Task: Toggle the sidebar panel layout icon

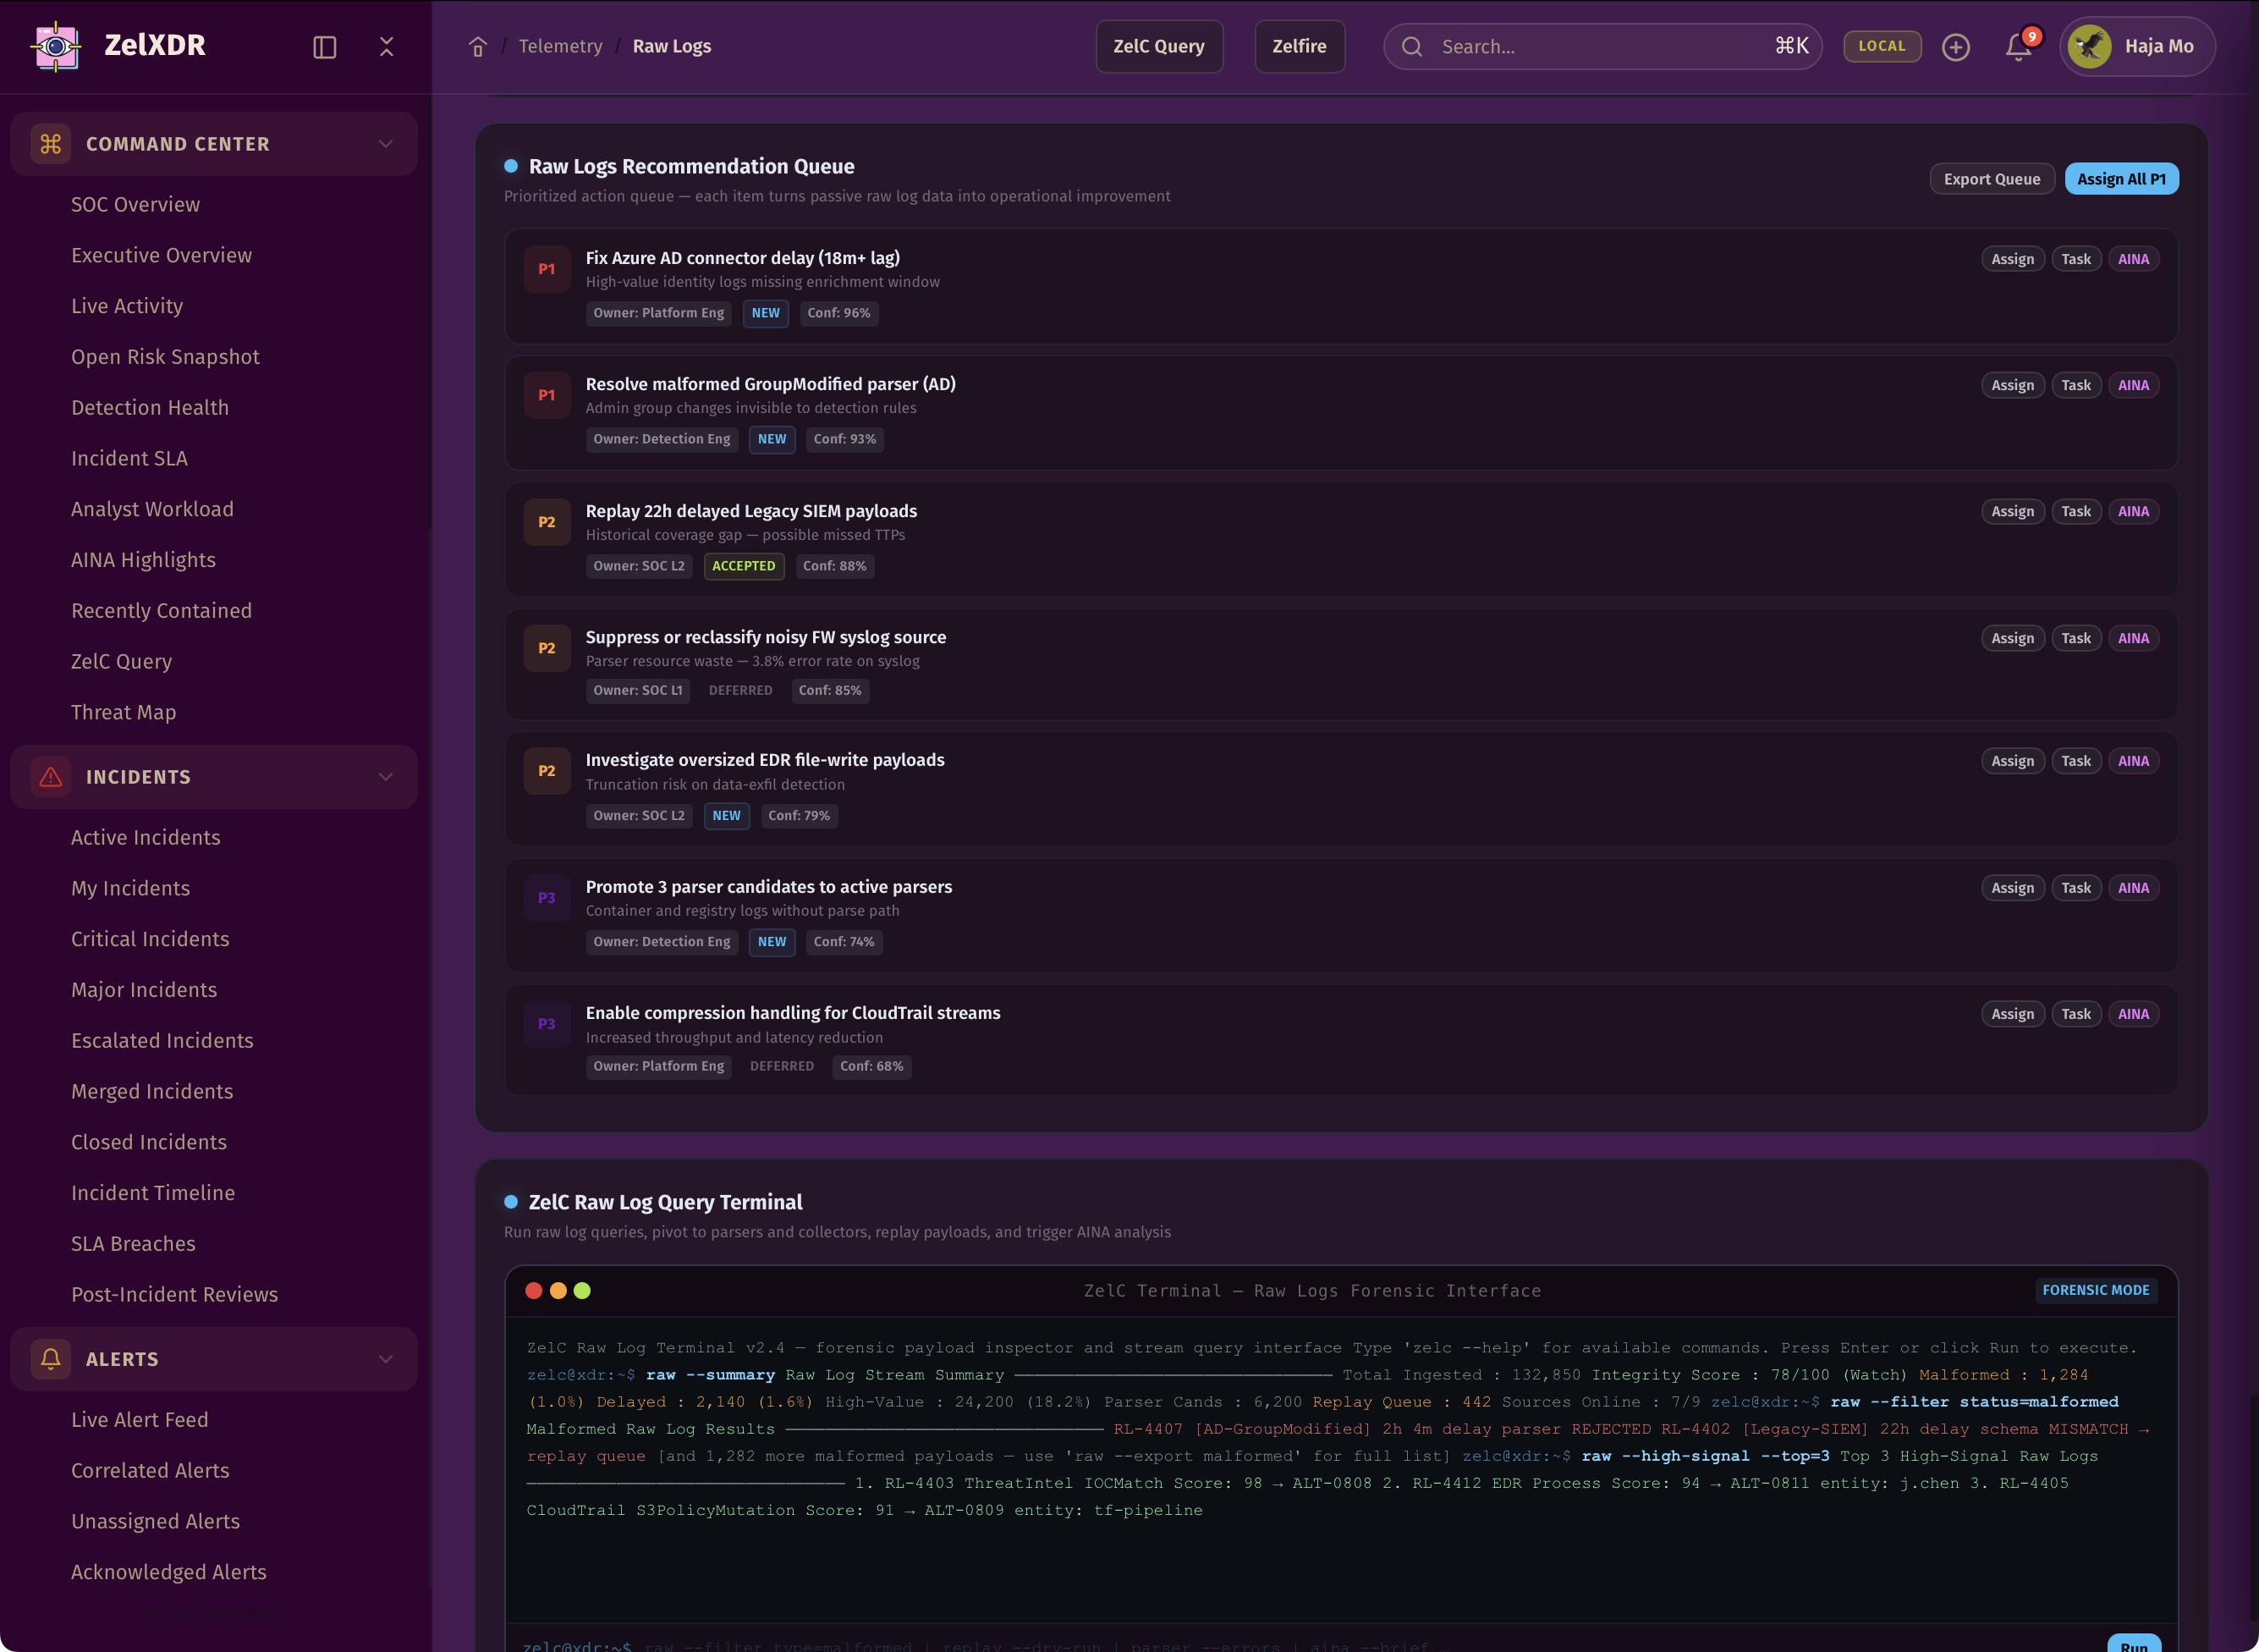Action: click(x=325, y=47)
